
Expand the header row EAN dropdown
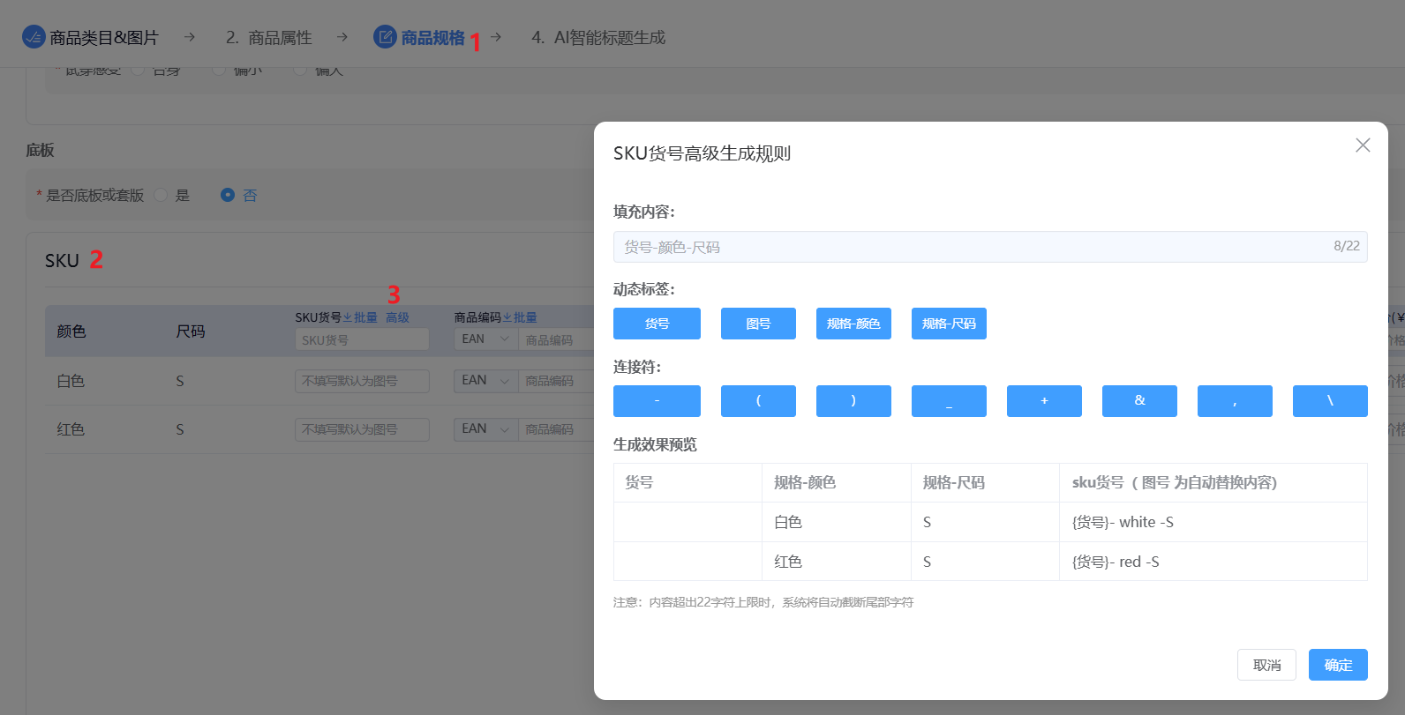click(485, 339)
